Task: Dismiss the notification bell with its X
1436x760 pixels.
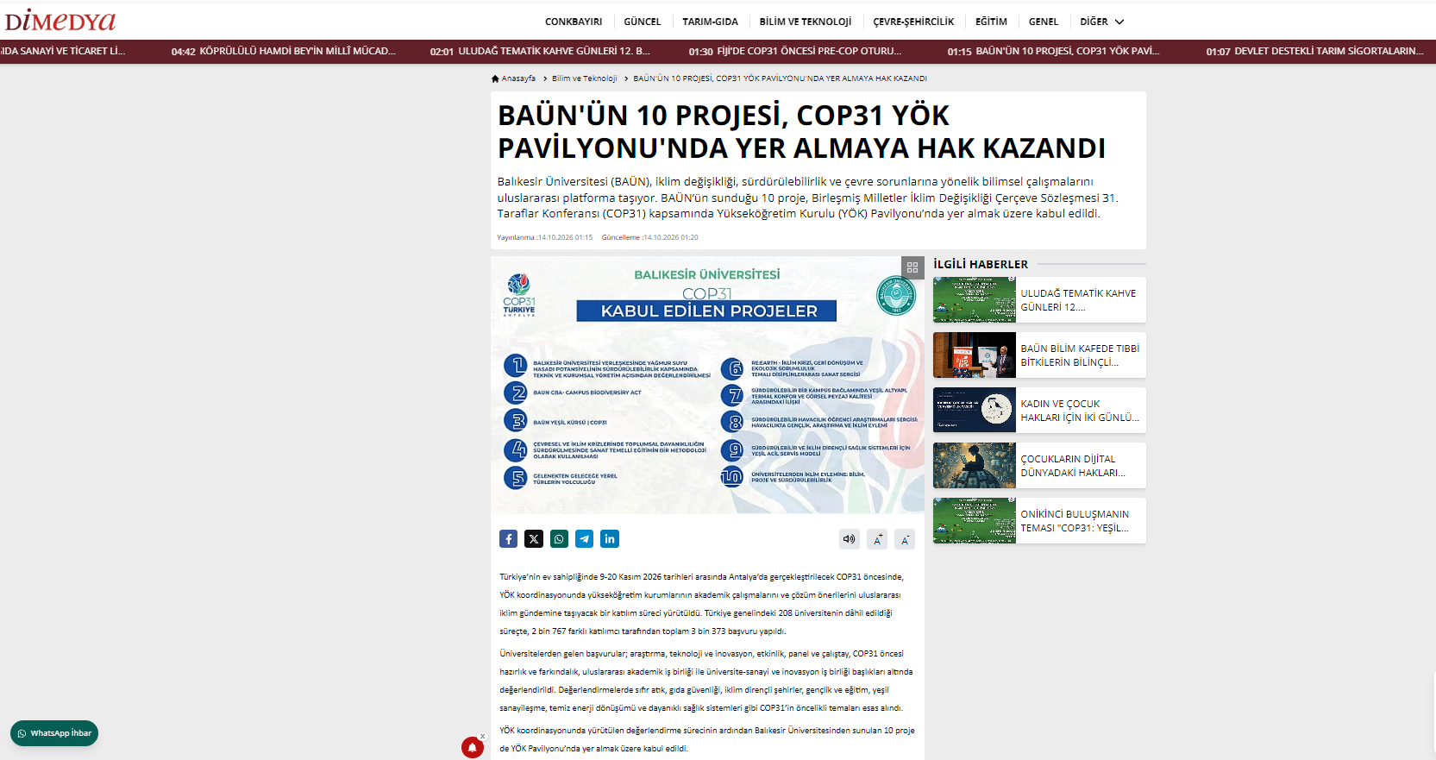Action: point(483,737)
